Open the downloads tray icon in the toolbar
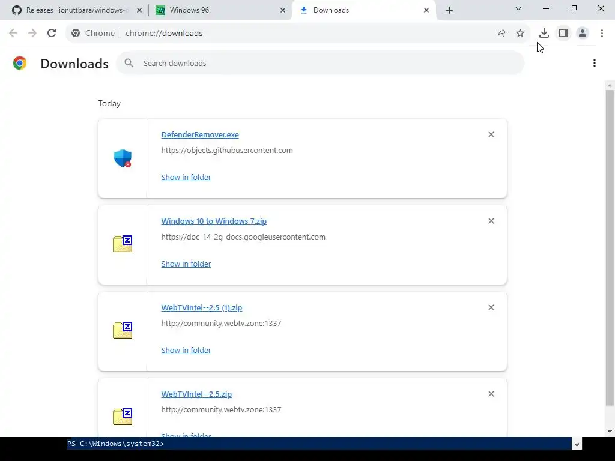The width and height of the screenshot is (615, 461). (544, 34)
